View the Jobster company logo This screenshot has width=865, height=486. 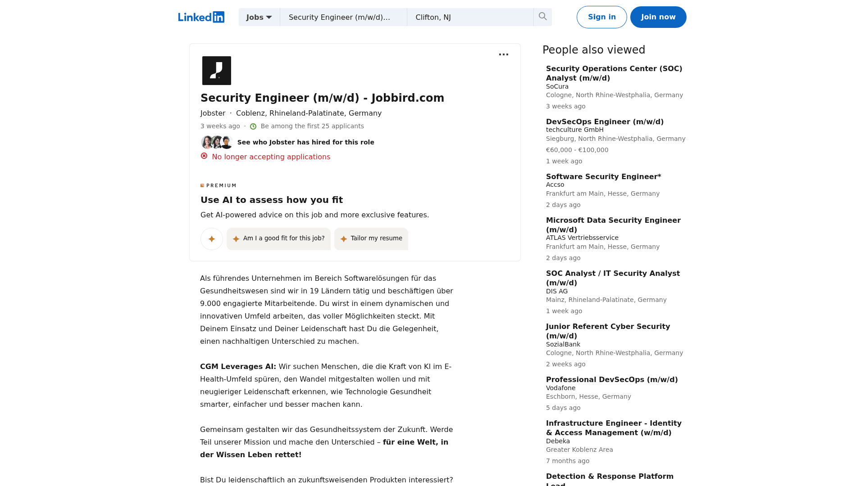point(217,71)
